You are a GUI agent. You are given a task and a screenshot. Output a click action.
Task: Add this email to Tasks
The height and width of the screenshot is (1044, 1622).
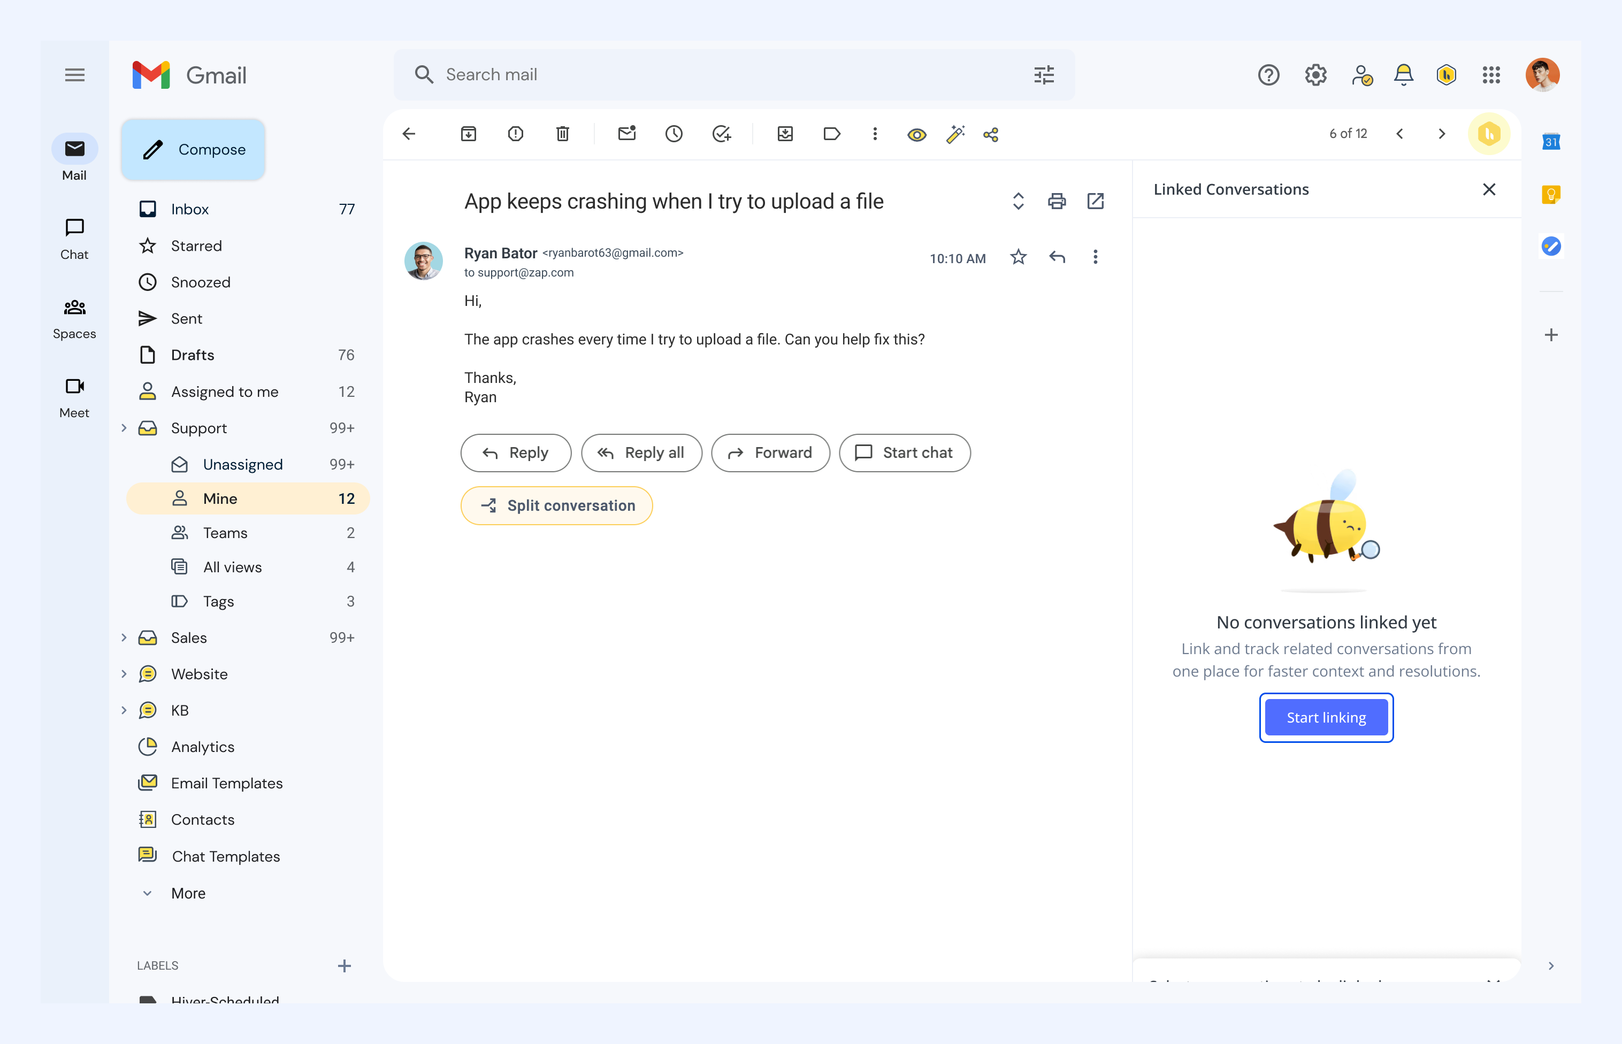point(722,134)
